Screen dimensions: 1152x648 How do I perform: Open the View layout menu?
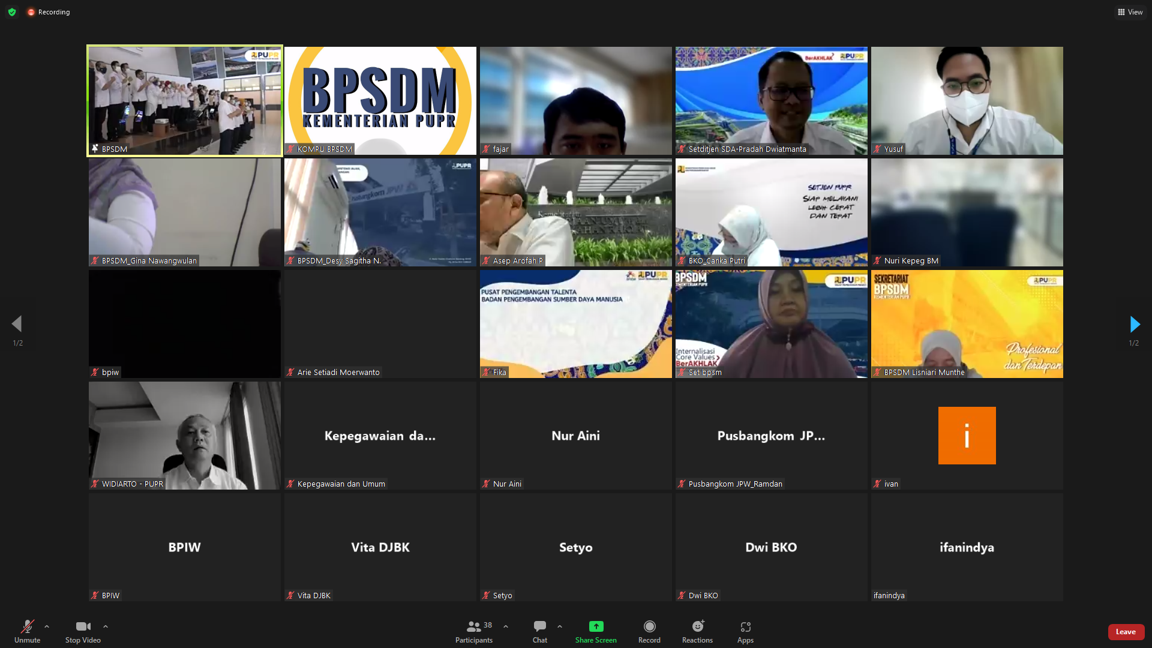click(1130, 12)
